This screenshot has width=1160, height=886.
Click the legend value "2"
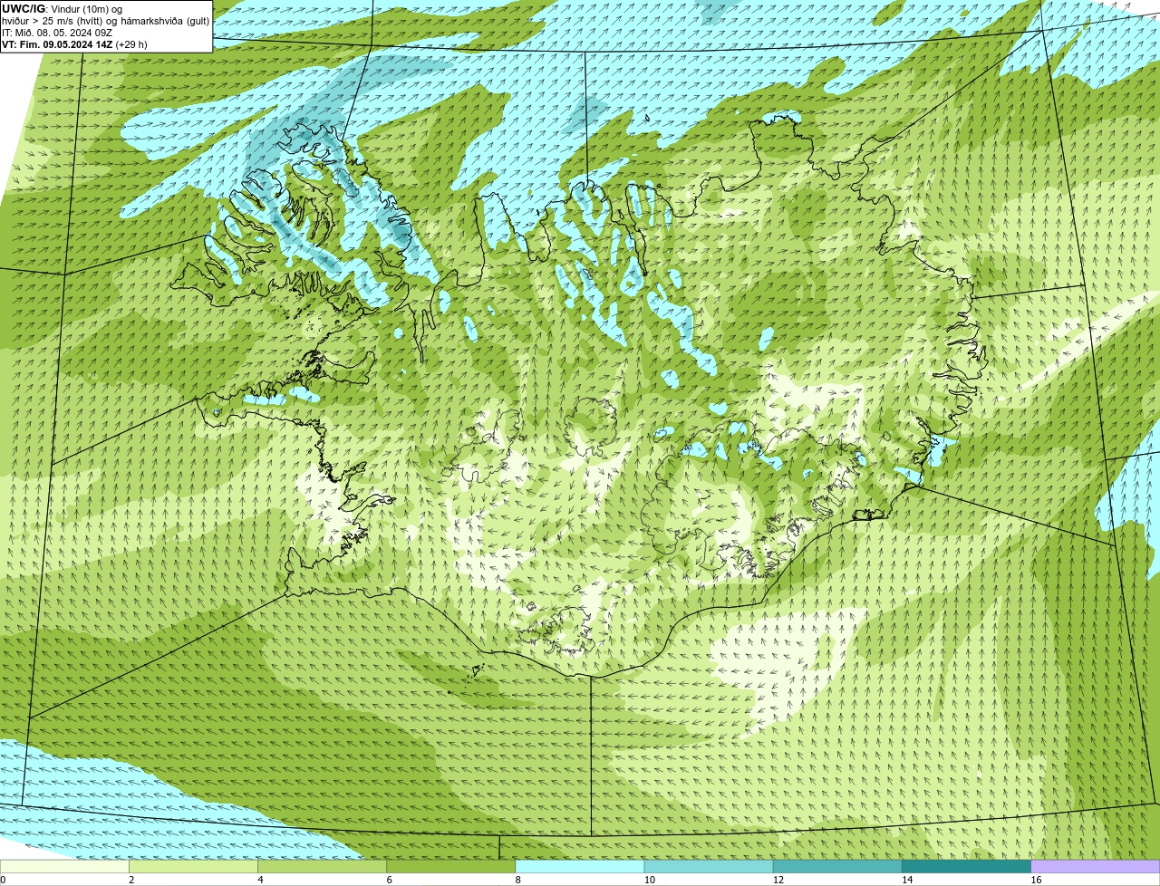tap(131, 880)
